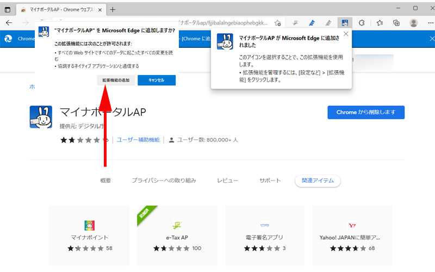
Task: Dismiss the blue Edge banner with X
Action: click(x=432, y=39)
